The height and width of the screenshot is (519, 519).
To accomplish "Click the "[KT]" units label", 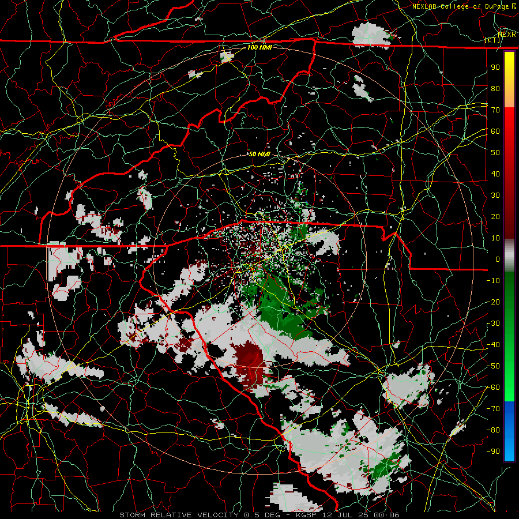I will pos(492,40).
